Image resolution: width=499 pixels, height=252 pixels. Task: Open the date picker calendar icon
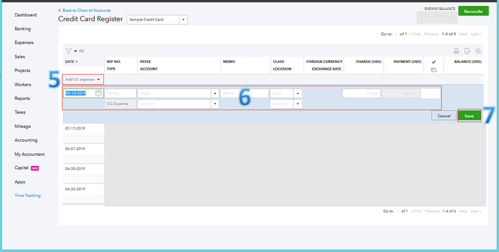[99, 93]
